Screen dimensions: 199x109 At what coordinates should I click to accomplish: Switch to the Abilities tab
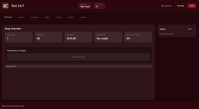(x=84, y=17)
